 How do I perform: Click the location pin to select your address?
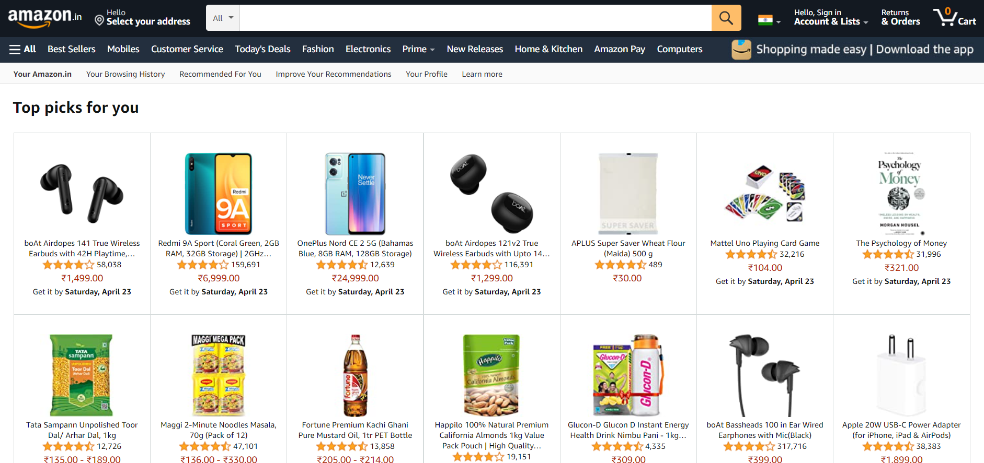coord(99,21)
